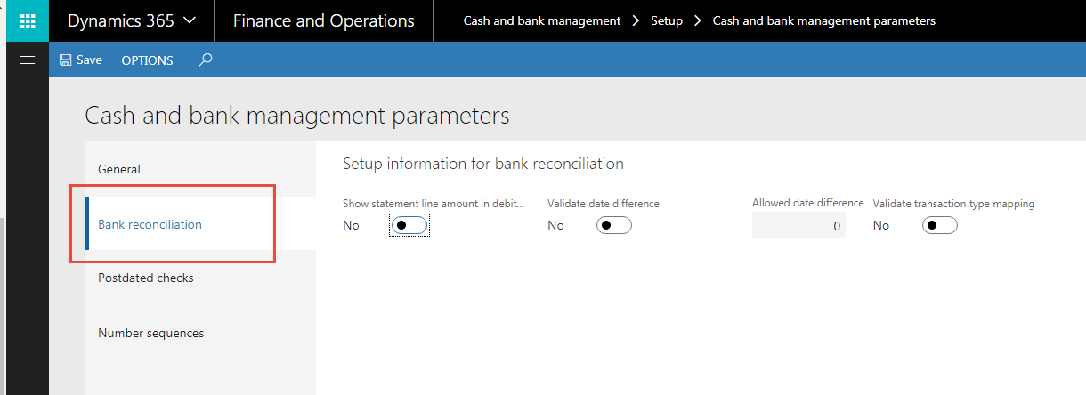Image resolution: width=1086 pixels, height=395 pixels.
Task: Click the breadcrumb arrow after Setup
Action: [697, 20]
